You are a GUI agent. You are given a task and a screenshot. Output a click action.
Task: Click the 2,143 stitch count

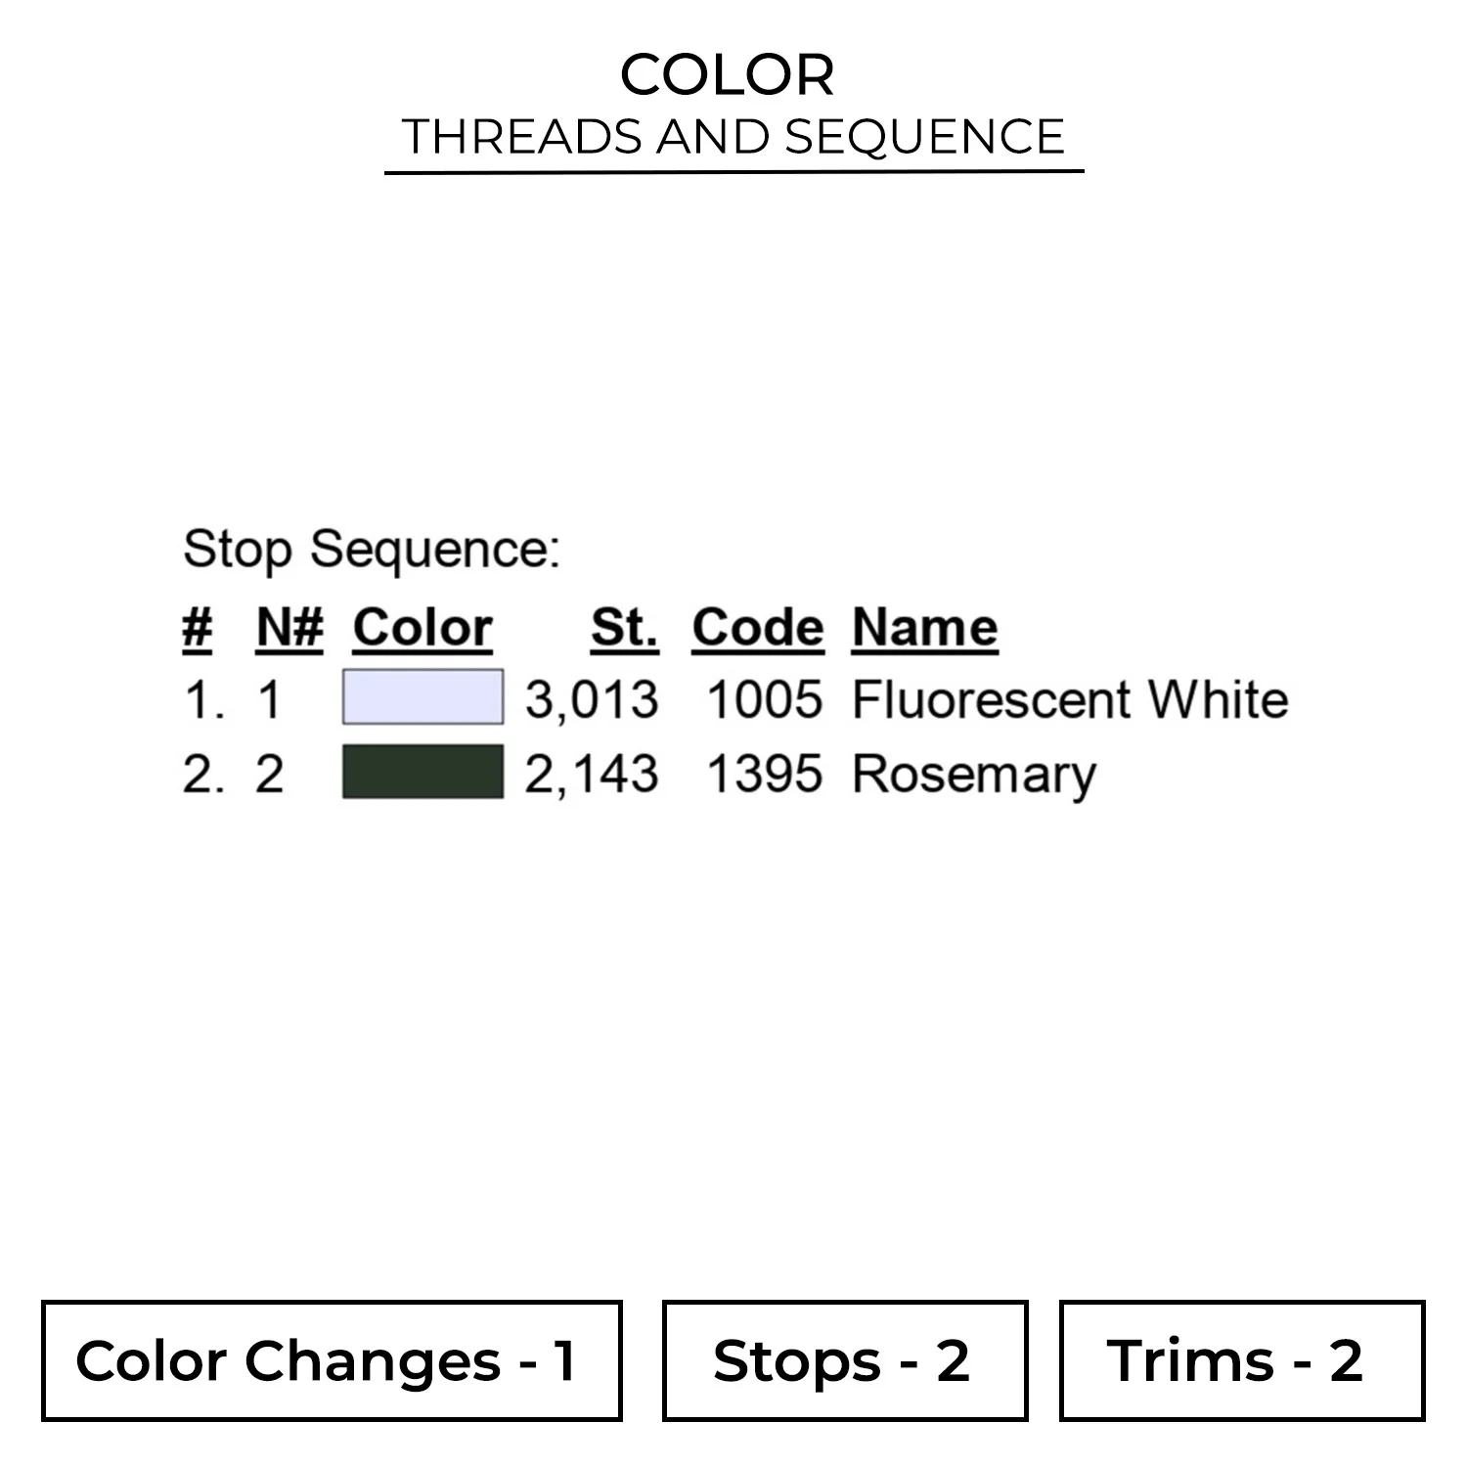point(592,774)
